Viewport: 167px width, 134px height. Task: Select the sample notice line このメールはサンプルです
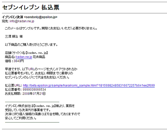pos(51,28)
